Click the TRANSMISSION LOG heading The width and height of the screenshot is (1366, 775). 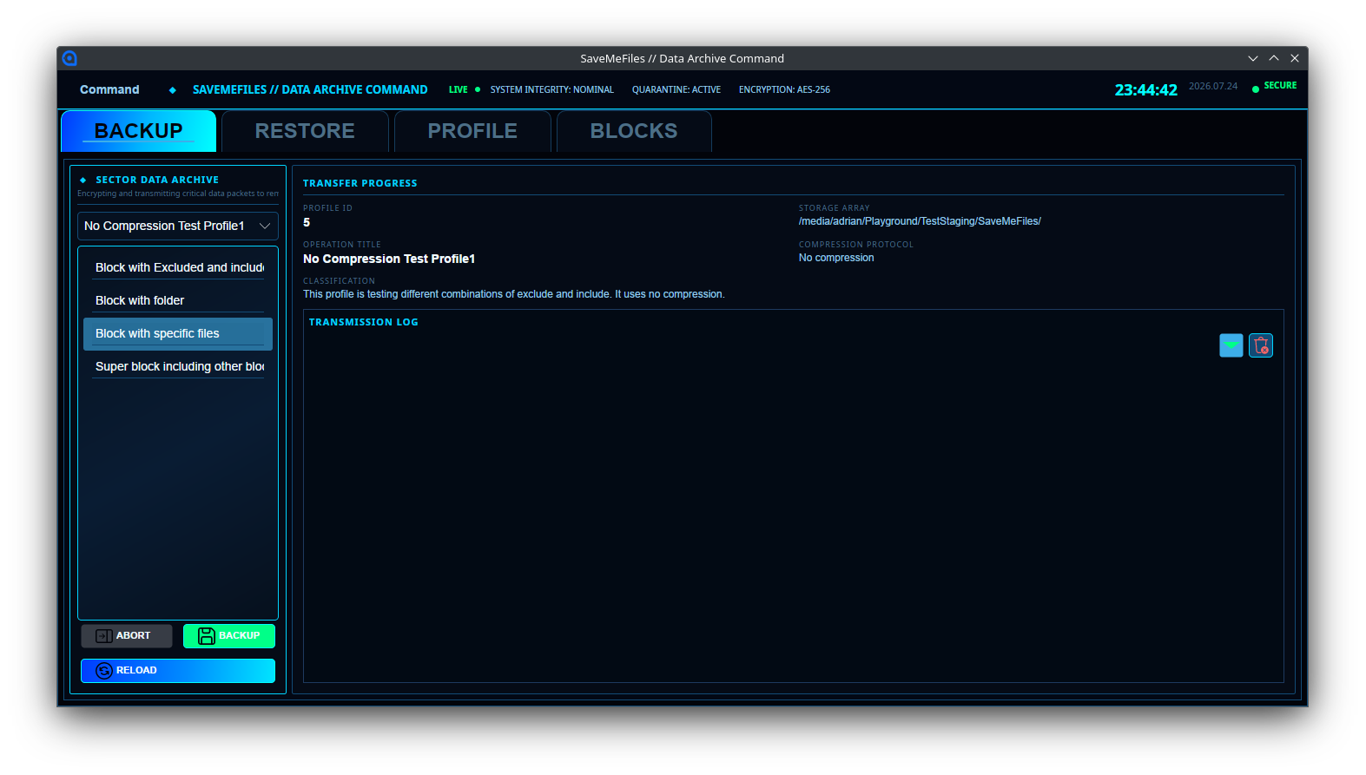364,322
